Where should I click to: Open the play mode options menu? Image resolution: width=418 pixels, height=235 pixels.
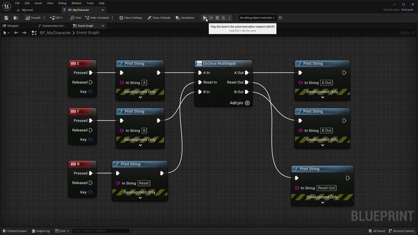(229, 18)
